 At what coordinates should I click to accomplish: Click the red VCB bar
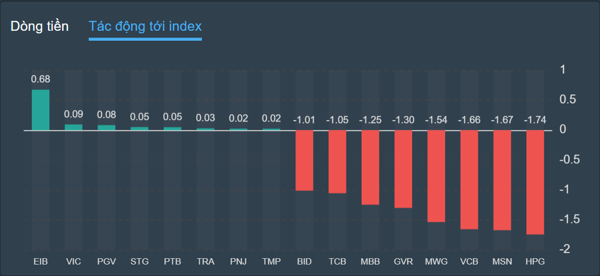pyautogui.click(x=470, y=179)
